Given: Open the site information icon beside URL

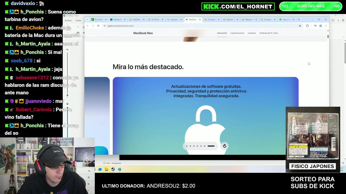Looking at the screenshot, I should click(x=105, y=26).
